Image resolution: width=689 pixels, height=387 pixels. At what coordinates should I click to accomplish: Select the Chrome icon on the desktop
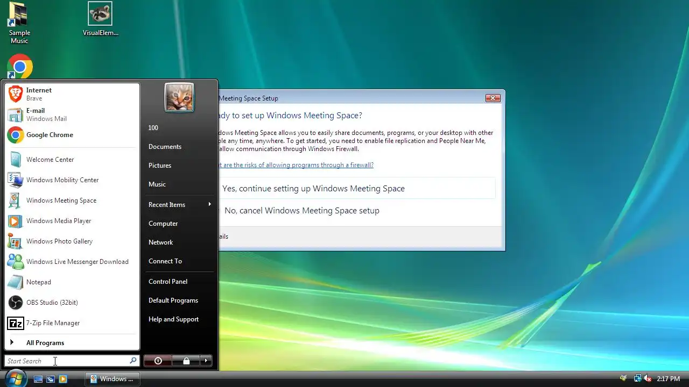point(20,67)
